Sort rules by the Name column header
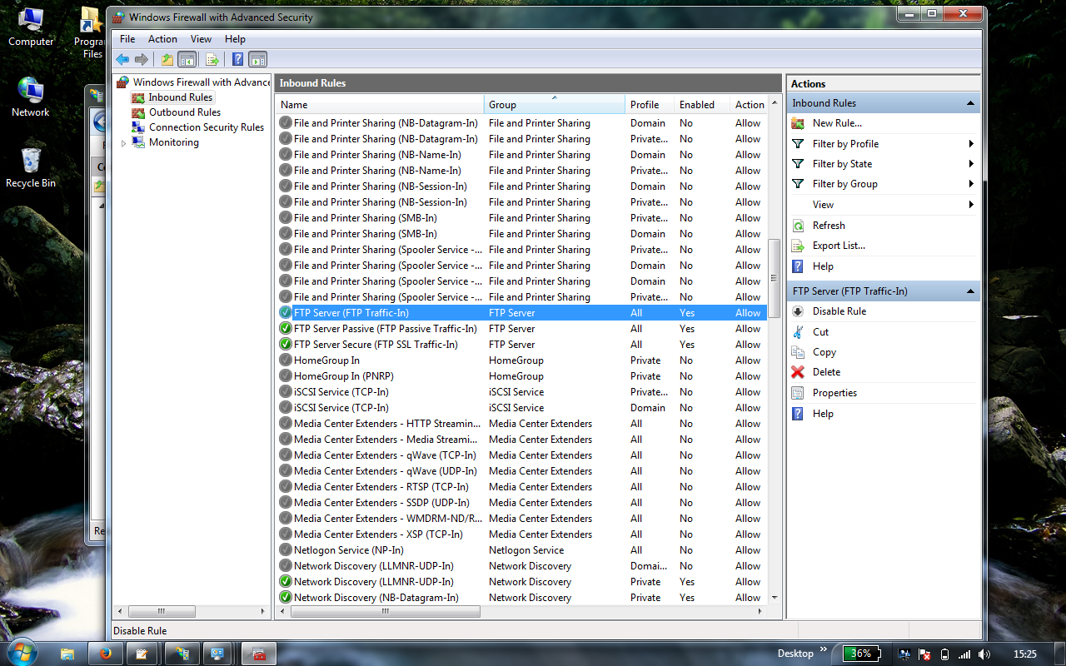Image resolution: width=1066 pixels, height=666 pixels. pyautogui.click(x=380, y=105)
